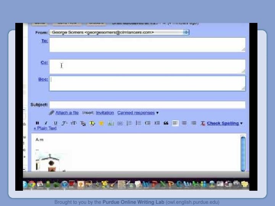Click the insert image icon
The image size is (275, 206).
click(111, 123)
